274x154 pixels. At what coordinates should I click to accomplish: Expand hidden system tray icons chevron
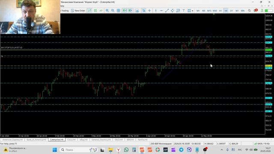[222, 150]
